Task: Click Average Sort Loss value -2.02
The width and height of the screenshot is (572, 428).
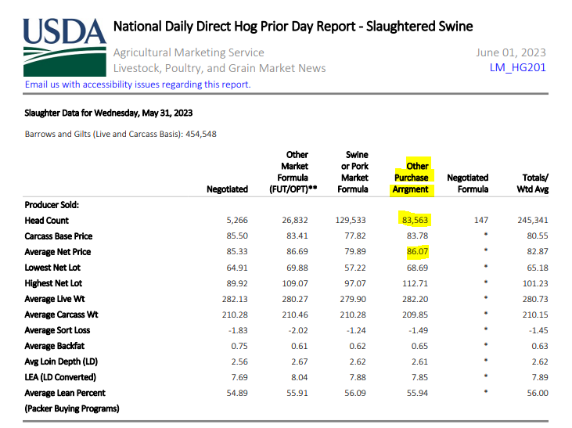Action: tap(298, 330)
